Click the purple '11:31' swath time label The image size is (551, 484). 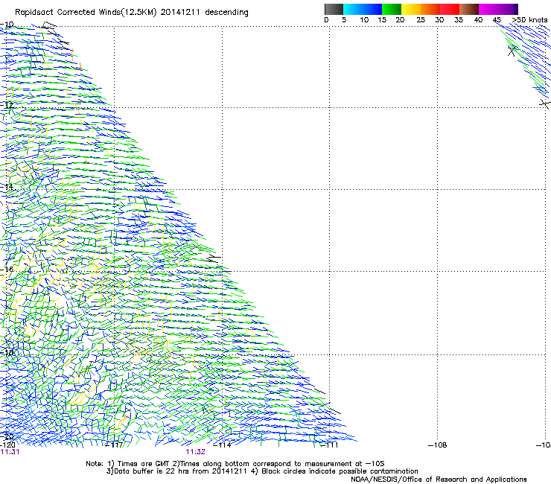pos(10,452)
